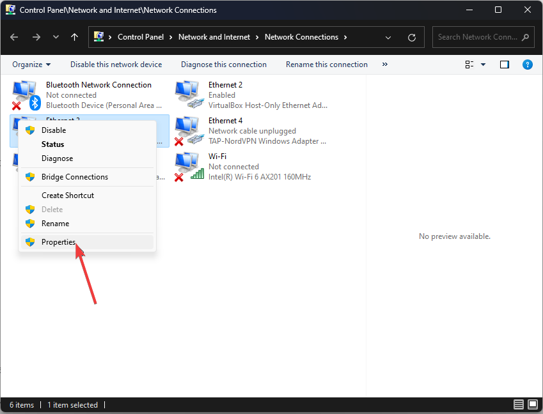Go back with the left arrow button
543x414 pixels.
click(14, 37)
